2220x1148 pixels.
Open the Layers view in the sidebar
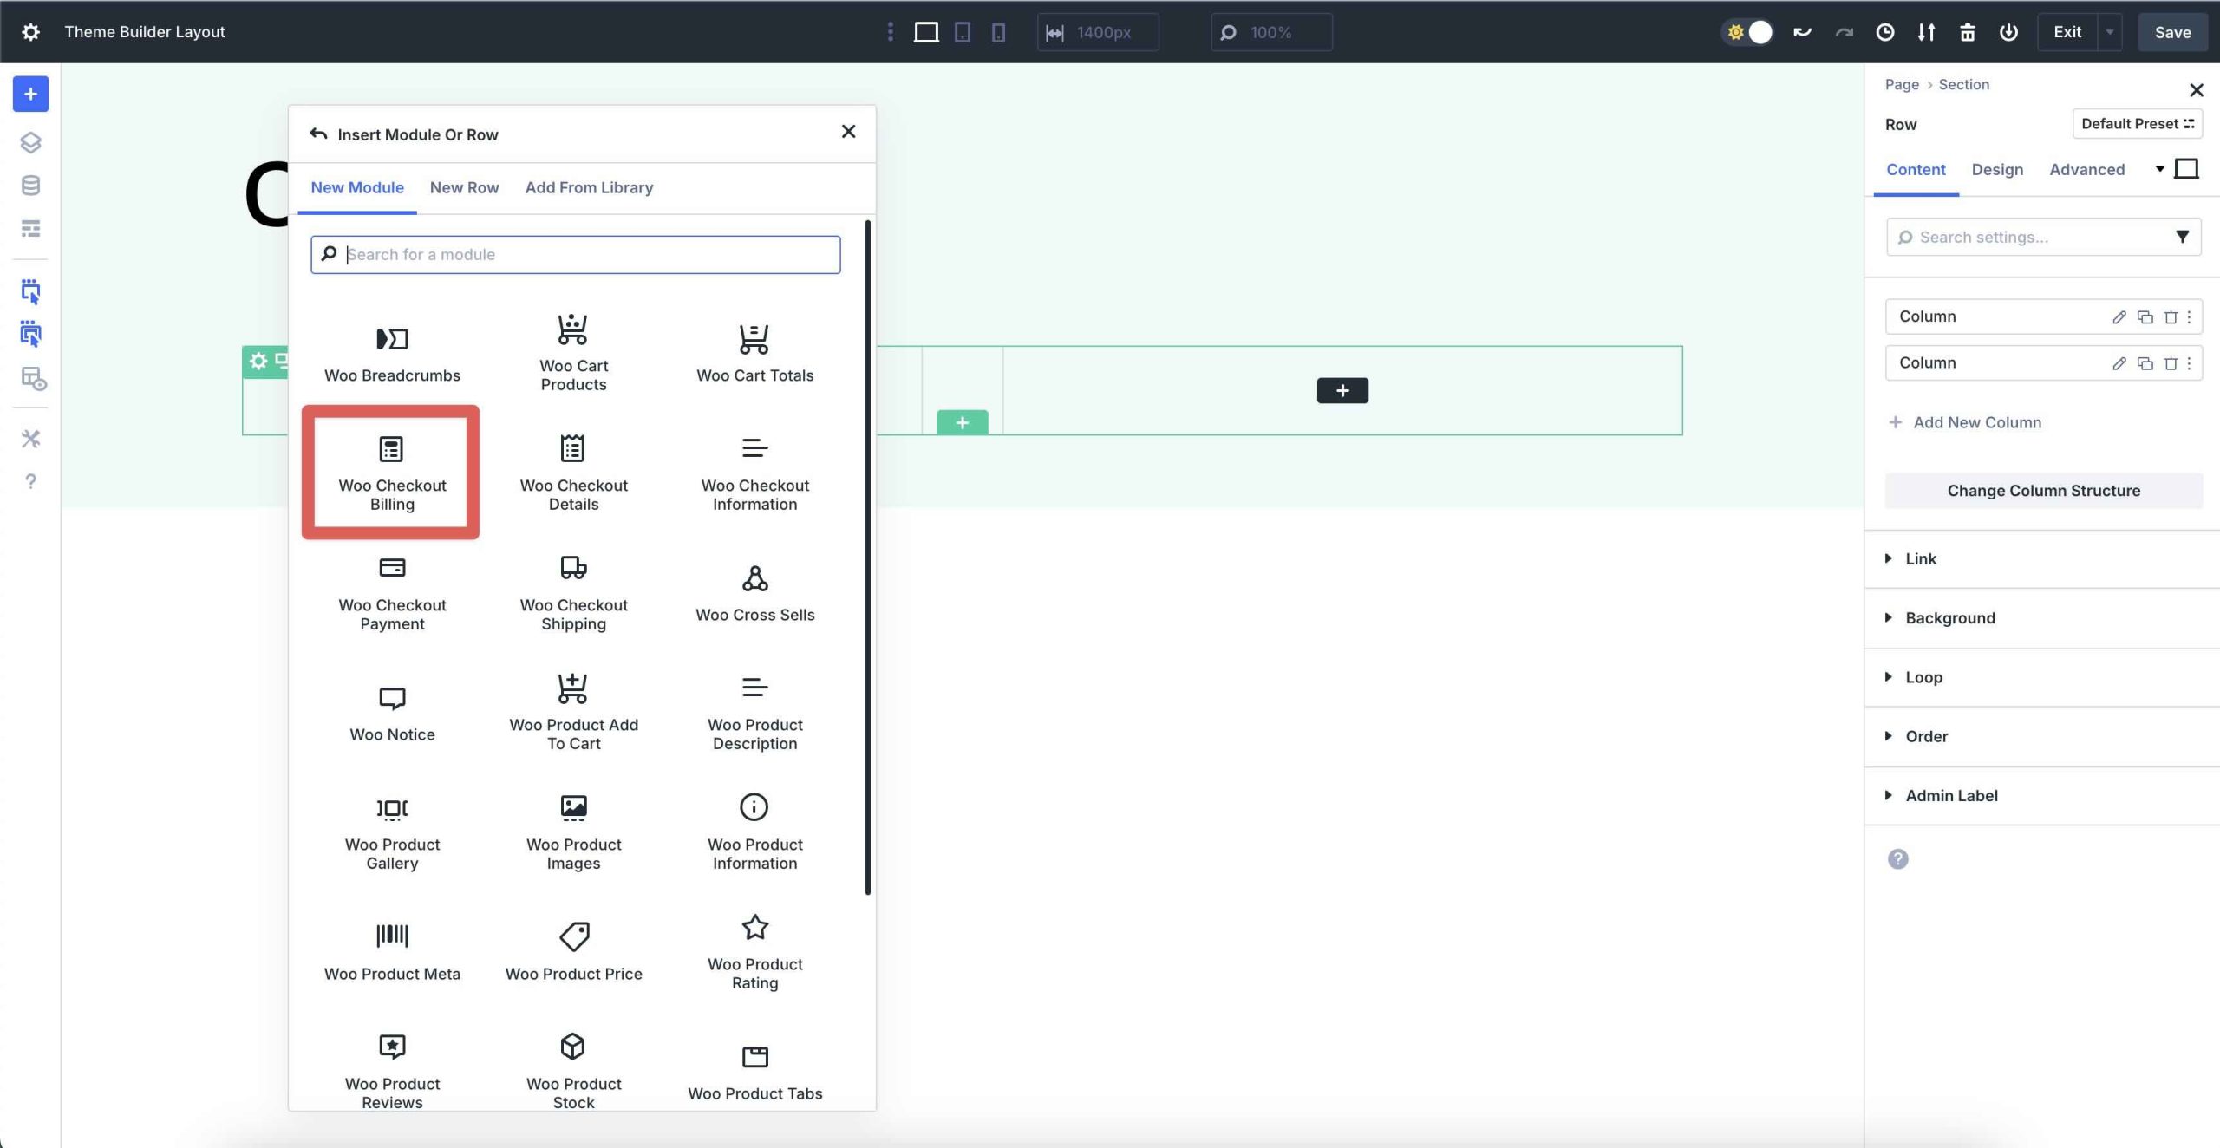(x=30, y=142)
